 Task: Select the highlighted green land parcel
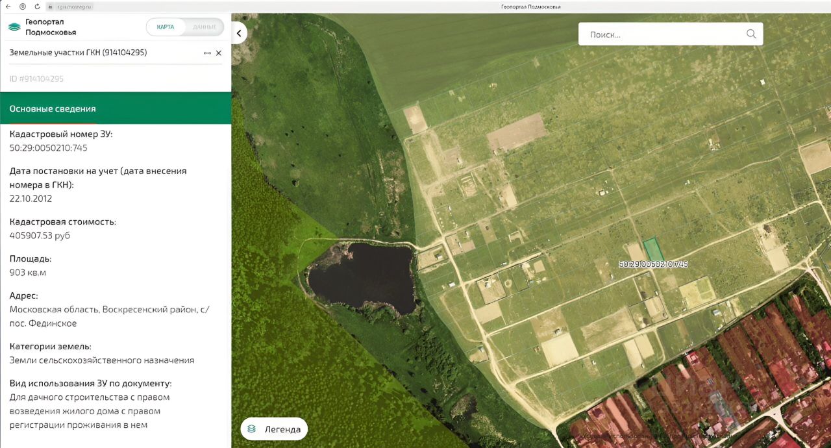click(x=652, y=249)
